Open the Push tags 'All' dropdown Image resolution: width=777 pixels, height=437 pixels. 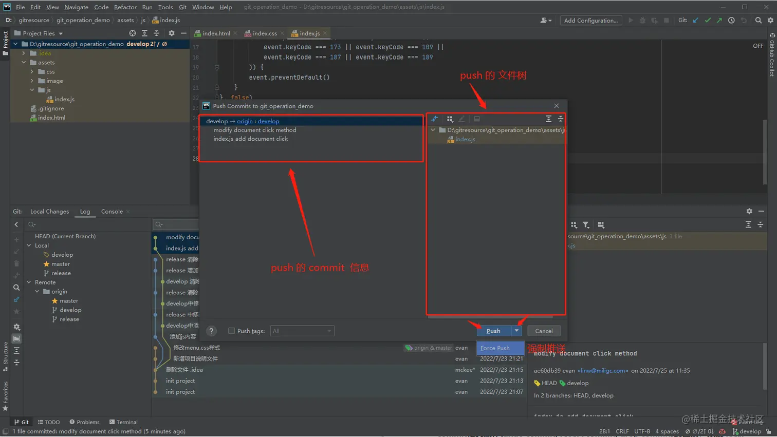(302, 331)
